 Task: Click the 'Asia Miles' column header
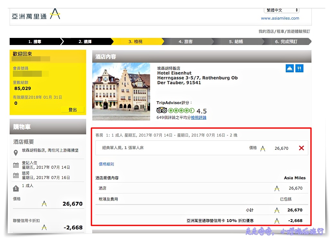click(x=295, y=178)
